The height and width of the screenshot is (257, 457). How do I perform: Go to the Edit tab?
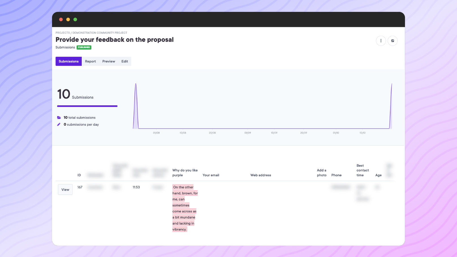click(125, 61)
